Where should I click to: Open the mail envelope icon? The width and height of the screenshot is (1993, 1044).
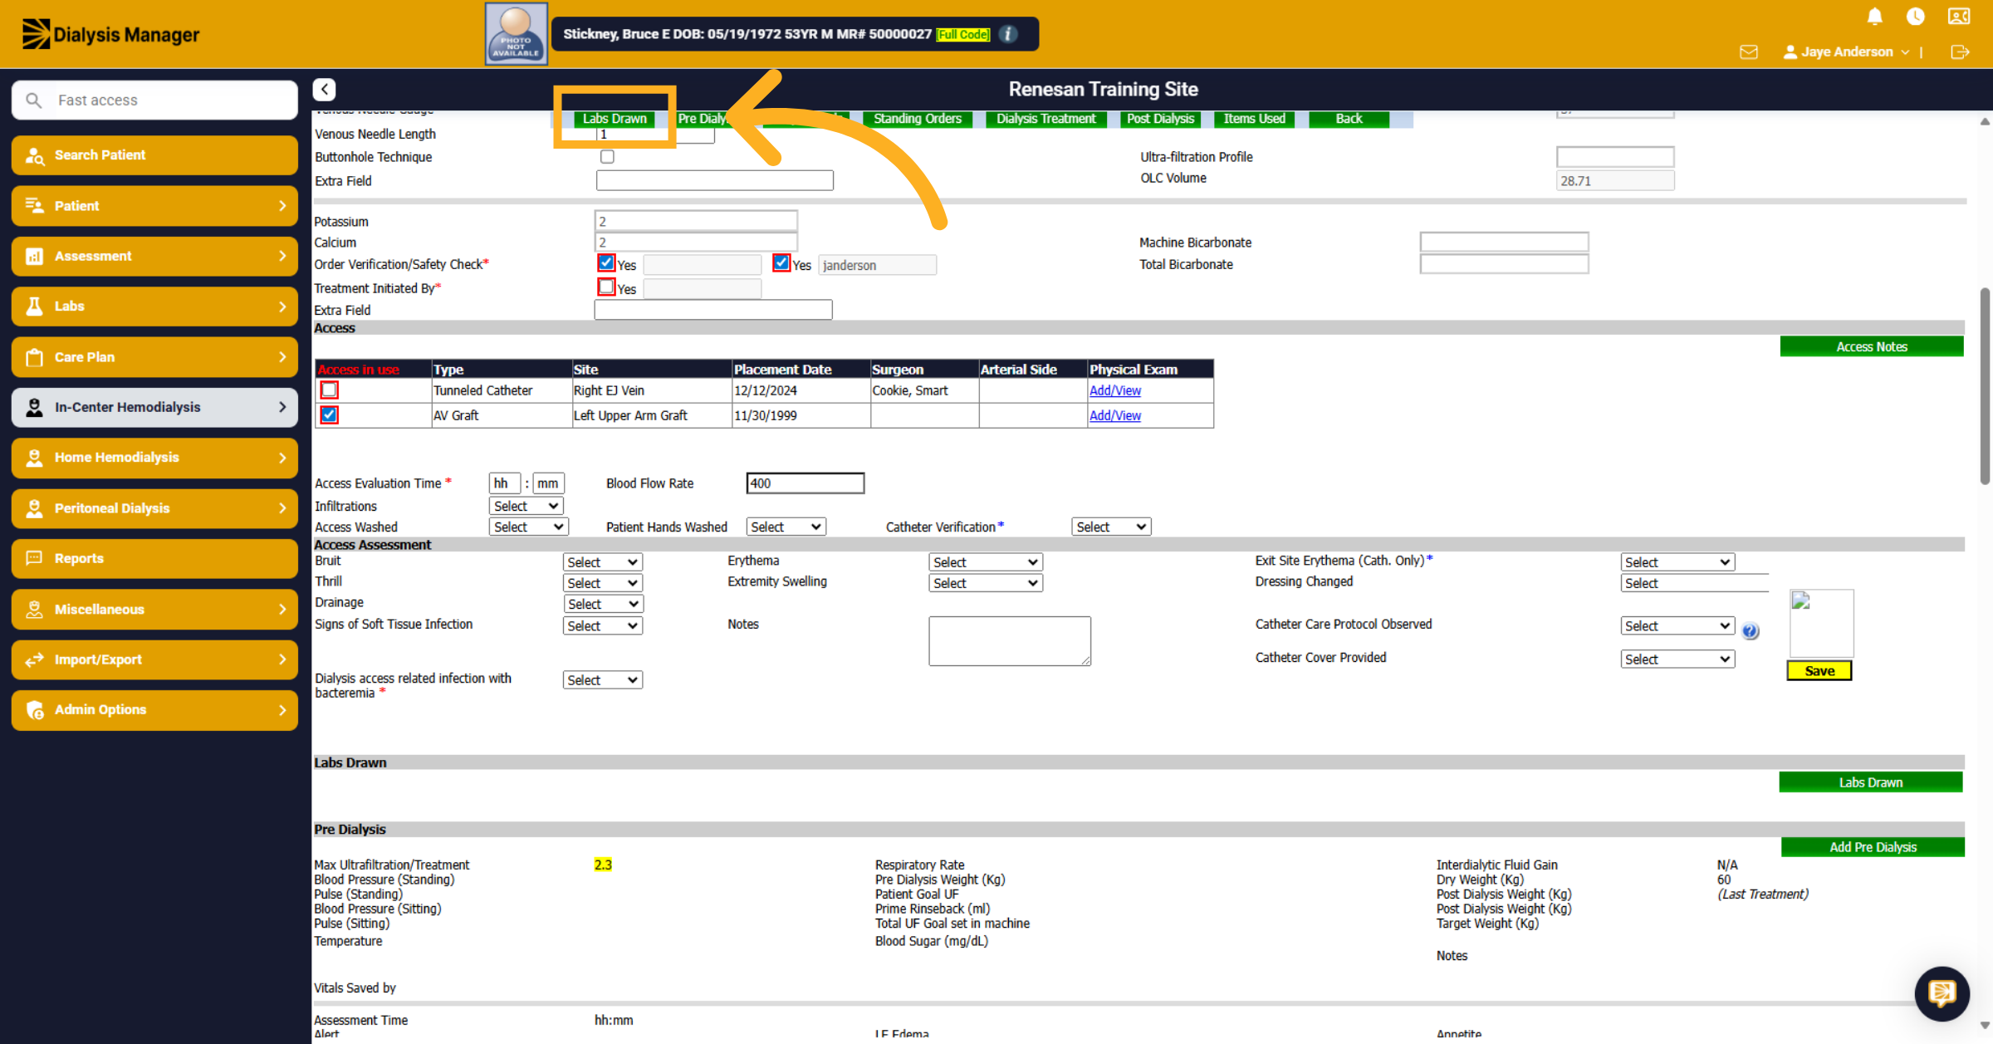coord(1749,51)
